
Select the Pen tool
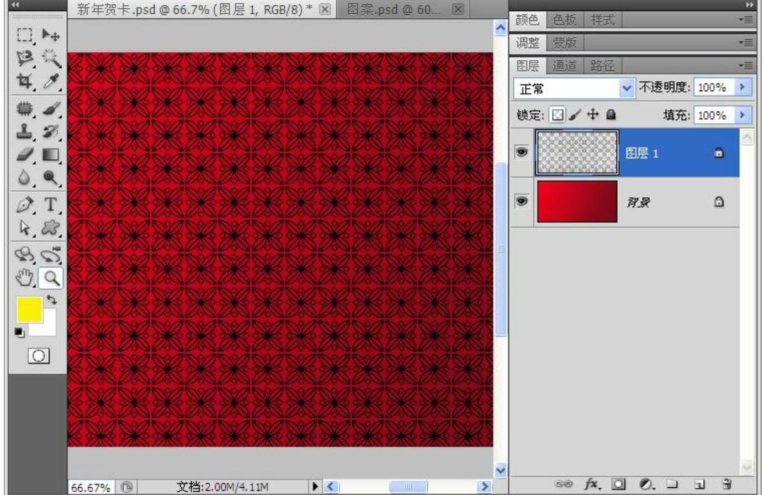(x=24, y=204)
